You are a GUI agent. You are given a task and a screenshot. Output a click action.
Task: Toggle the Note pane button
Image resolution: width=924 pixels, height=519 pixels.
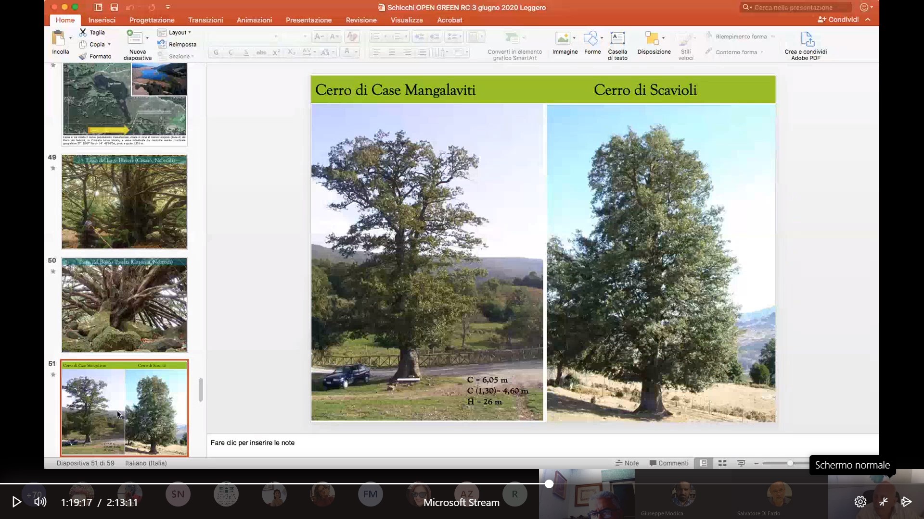tap(627, 463)
